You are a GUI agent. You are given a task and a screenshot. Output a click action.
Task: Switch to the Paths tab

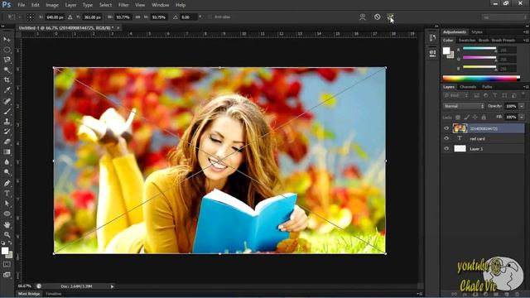click(x=487, y=87)
